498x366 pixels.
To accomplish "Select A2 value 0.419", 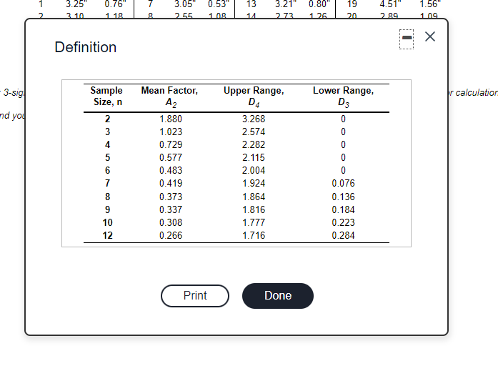I will [x=171, y=183].
